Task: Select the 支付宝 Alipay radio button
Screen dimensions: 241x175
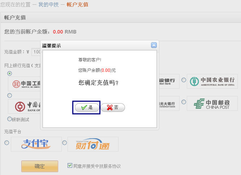Action: [x=7, y=143]
